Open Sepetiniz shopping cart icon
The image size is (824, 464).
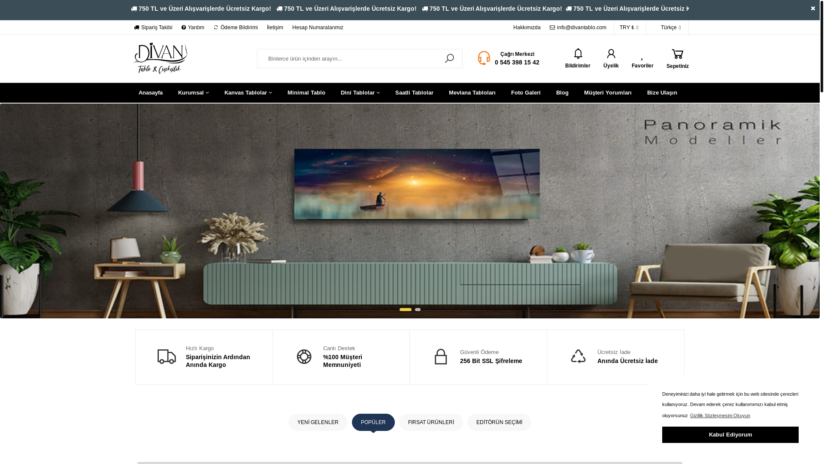pyautogui.click(x=678, y=55)
